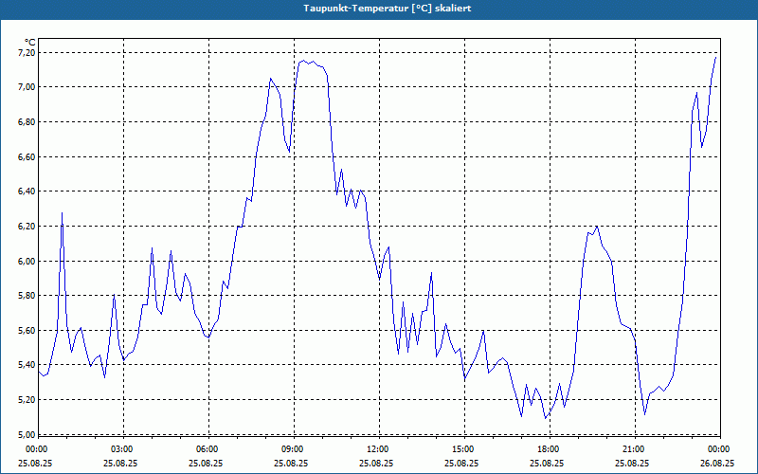Select the 18:00 time axis label
Viewport: 758px width, 474px height.
point(548,449)
